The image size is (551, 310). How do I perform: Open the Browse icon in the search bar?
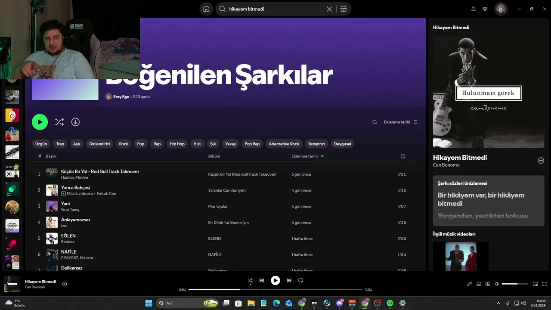point(343,9)
